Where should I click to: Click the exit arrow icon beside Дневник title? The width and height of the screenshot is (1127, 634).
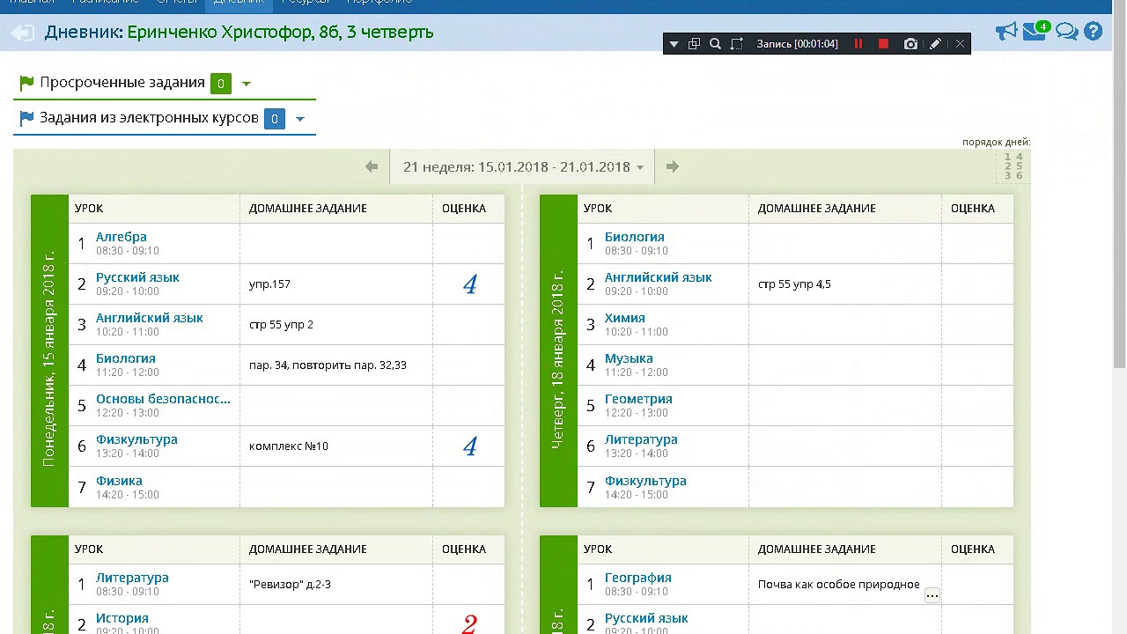pyautogui.click(x=22, y=33)
